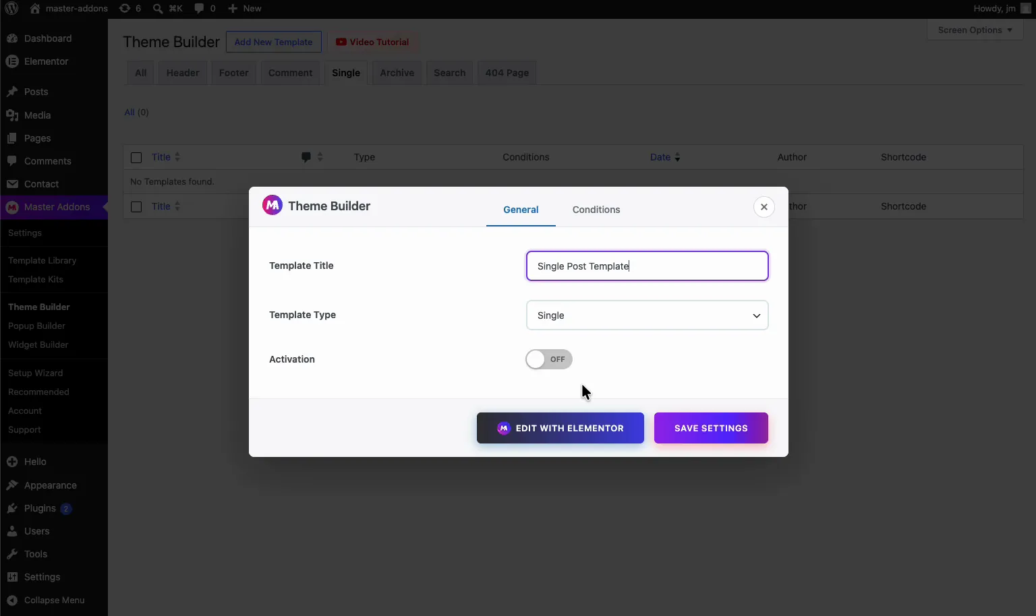Click the All (0) view link

pyautogui.click(x=136, y=112)
